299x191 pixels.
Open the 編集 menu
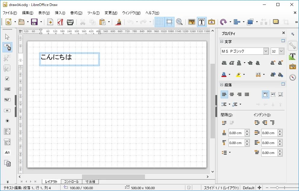point(28,13)
